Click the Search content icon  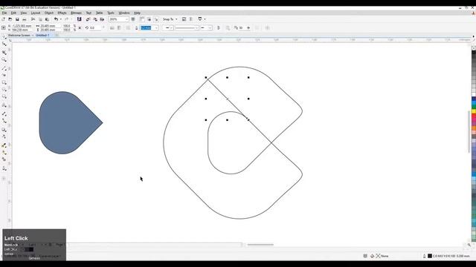tap(80, 19)
